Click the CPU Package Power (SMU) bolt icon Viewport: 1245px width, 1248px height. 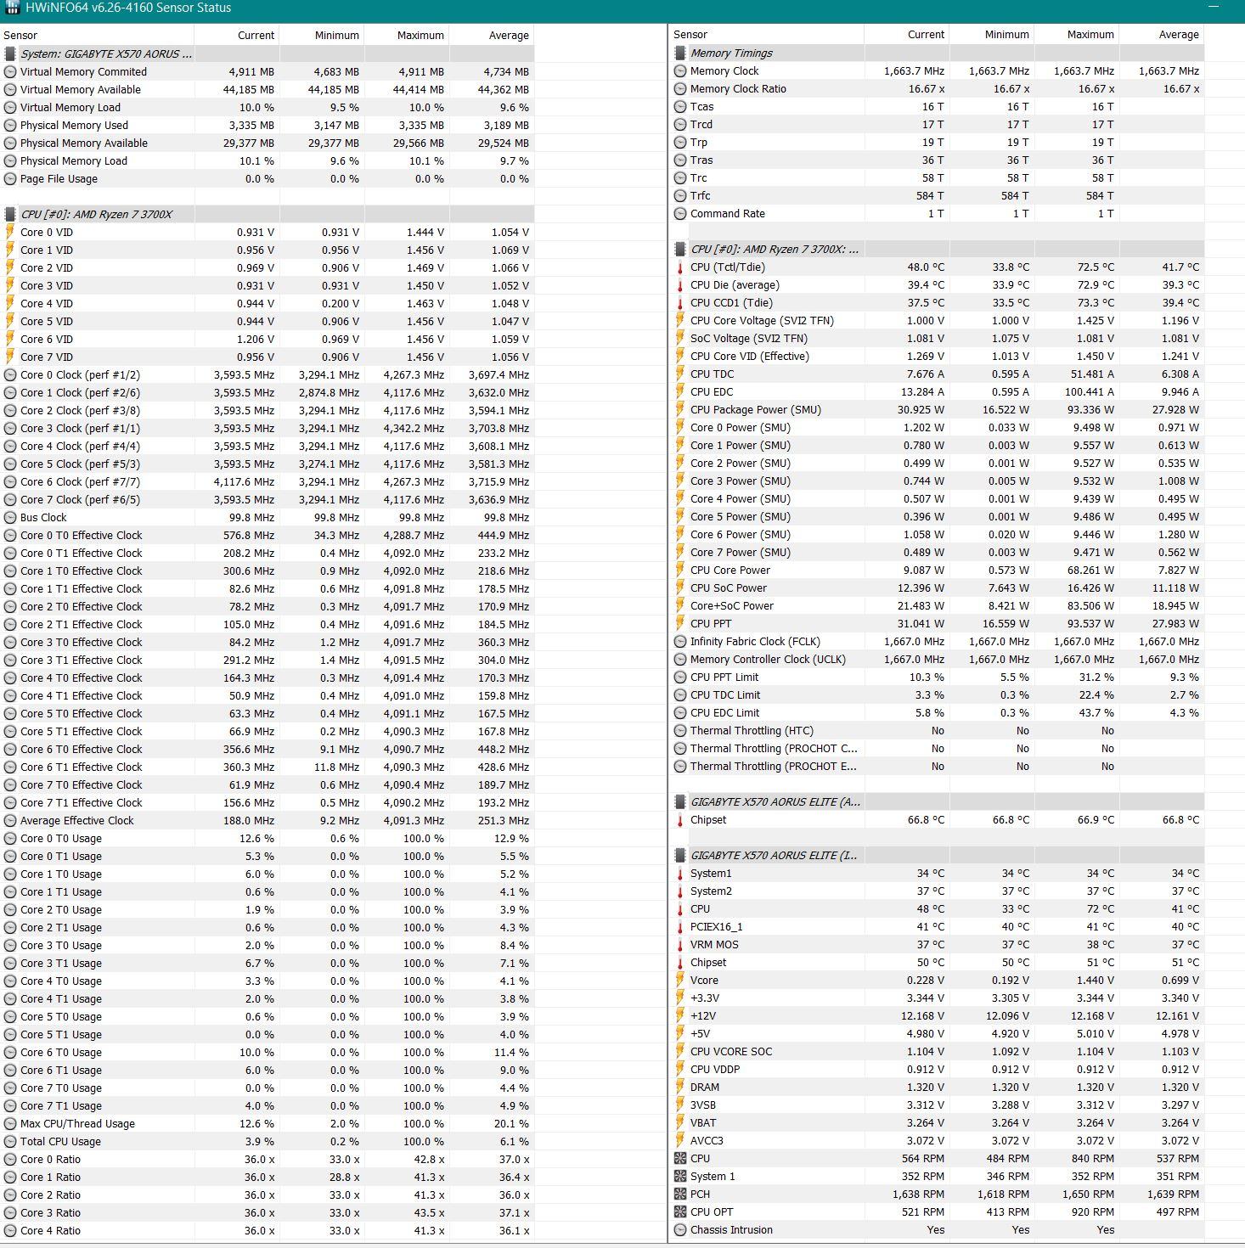(680, 409)
